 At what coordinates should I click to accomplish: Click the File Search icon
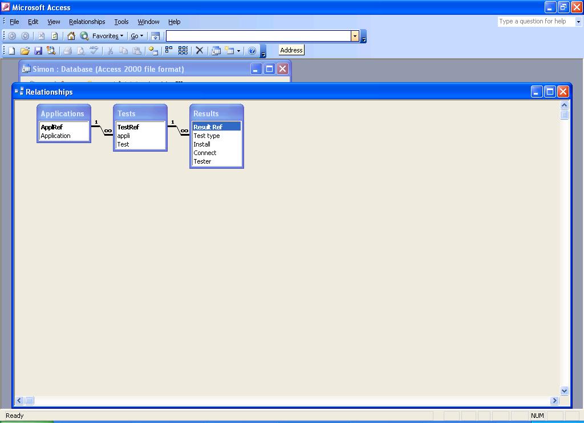pyautogui.click(x=51, y=51)
